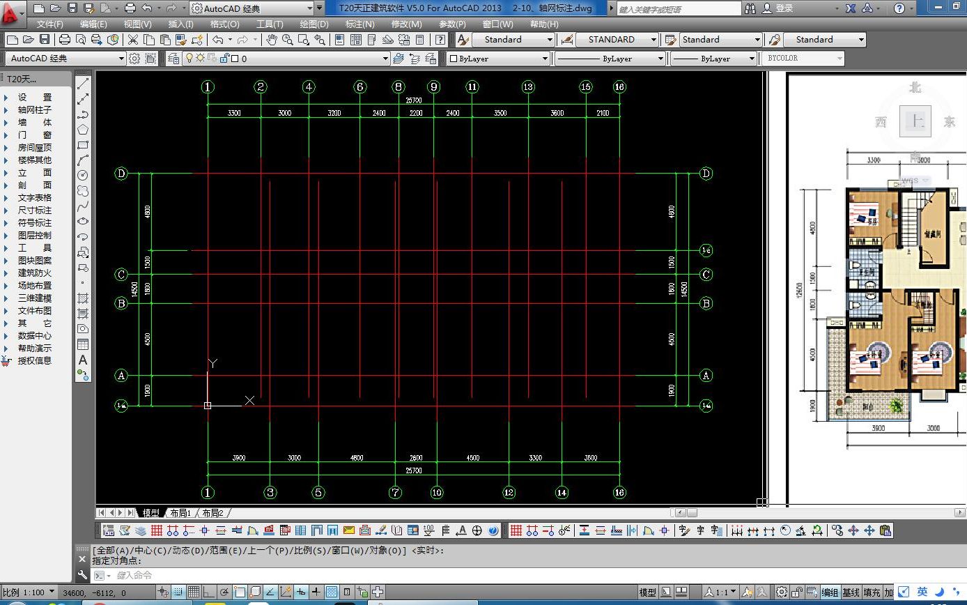Toggle 填充 status bar button
Viewport: 967px width, 605px height.
872,592
